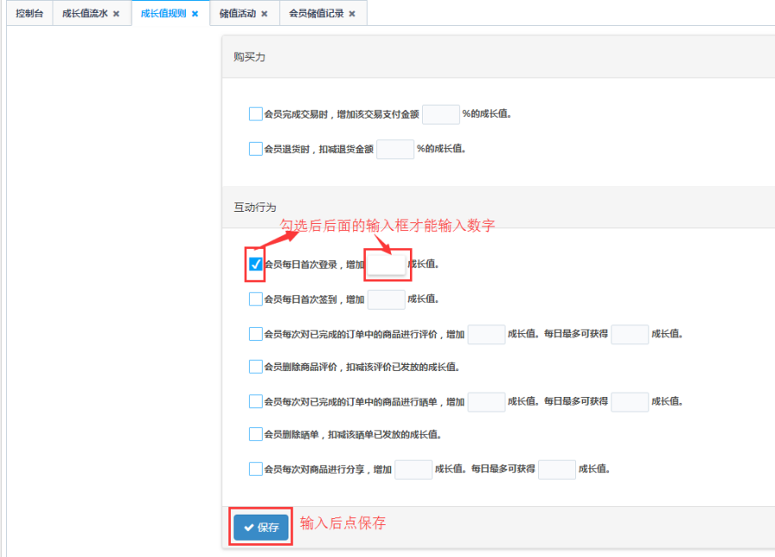The height and width of the screenshot is (557, 775).
Task: Close the 会员储值记录 tab
Action: point(351,14)
